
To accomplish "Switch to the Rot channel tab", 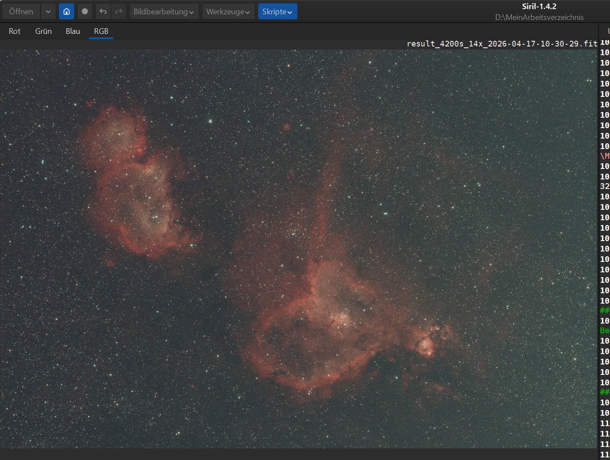I will (x=15, y=31).
